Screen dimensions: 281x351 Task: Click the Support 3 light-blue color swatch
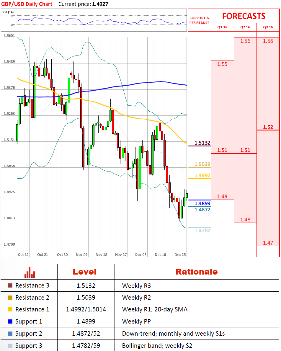pyautogui.click(x=10, y=346)
